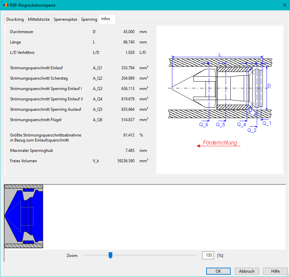Close the RSP-Ringrückstromsperre dialog
The image size is (290, 277).
click(x=285, y=5)
